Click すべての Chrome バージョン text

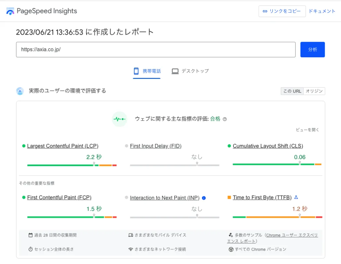tap(260, 249)
